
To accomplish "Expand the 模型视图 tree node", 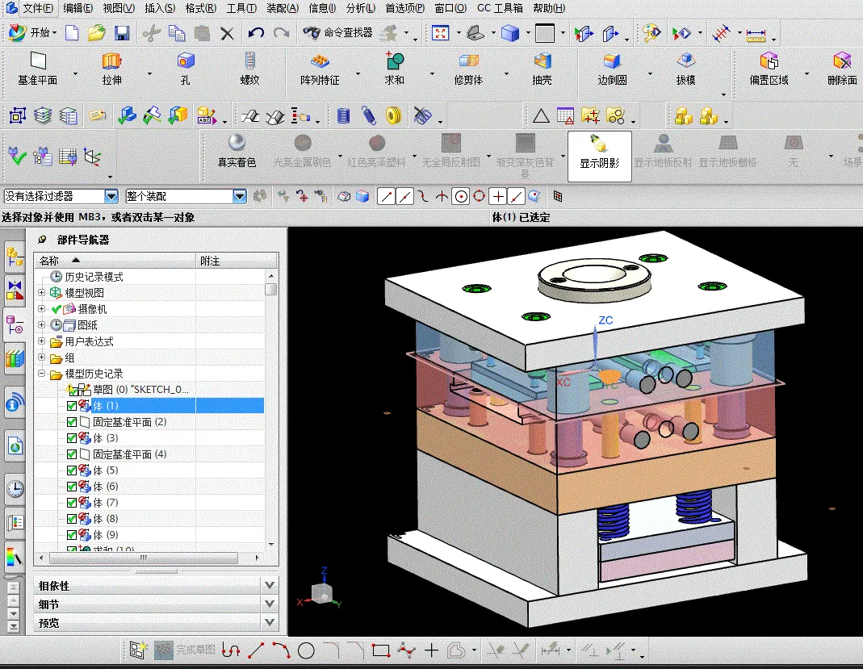I will coord(41,293).
